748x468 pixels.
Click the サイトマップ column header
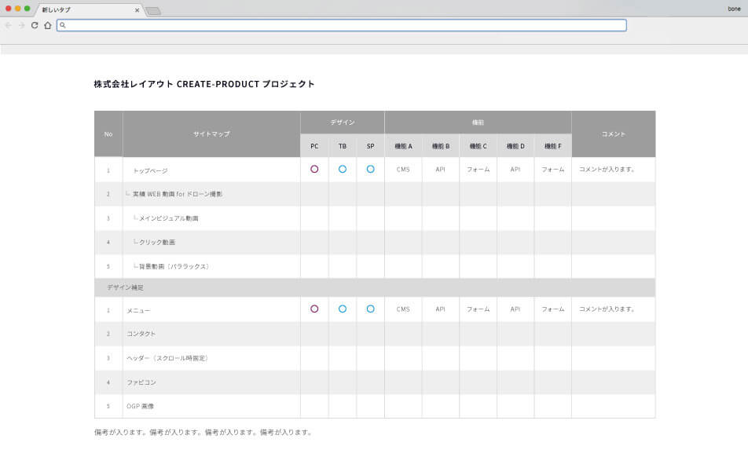click(x=211, y=134)
